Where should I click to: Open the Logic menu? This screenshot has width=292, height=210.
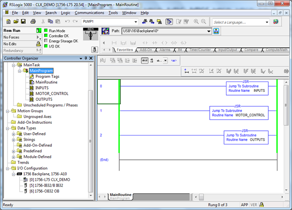pyautogui.click(x=66, y=13)
